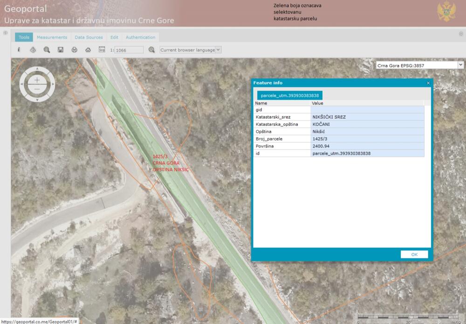Click the save map floppy icon

point(61,50)
